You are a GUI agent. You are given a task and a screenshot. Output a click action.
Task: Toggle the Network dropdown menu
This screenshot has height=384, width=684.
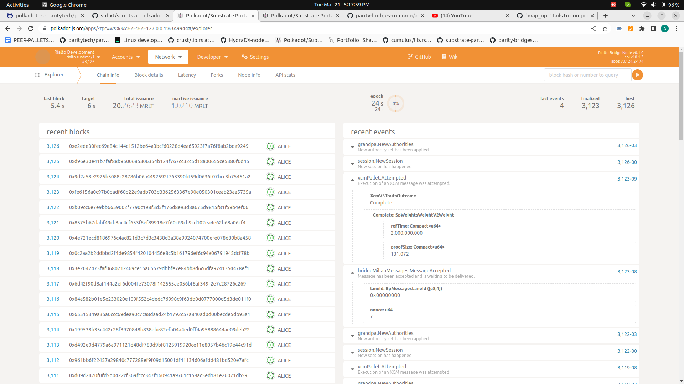pos(168,57)
